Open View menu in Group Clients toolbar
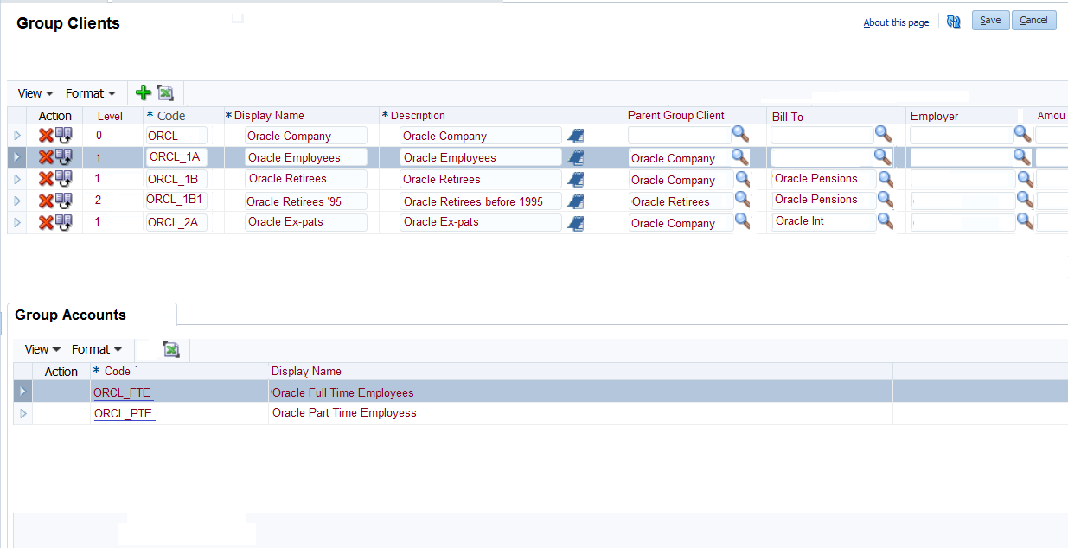This screenshot has height=548, width=1068. pyautogui.click(x=35, y=93)
